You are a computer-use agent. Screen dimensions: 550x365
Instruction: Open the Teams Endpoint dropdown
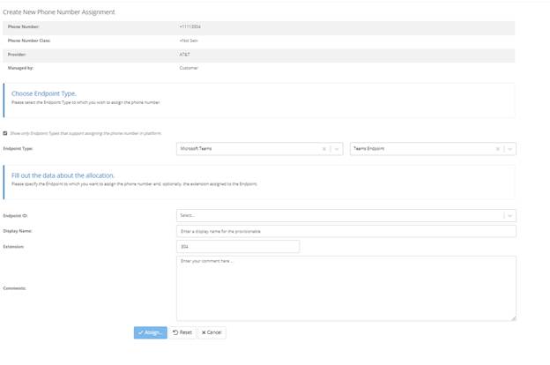[433, 149]
